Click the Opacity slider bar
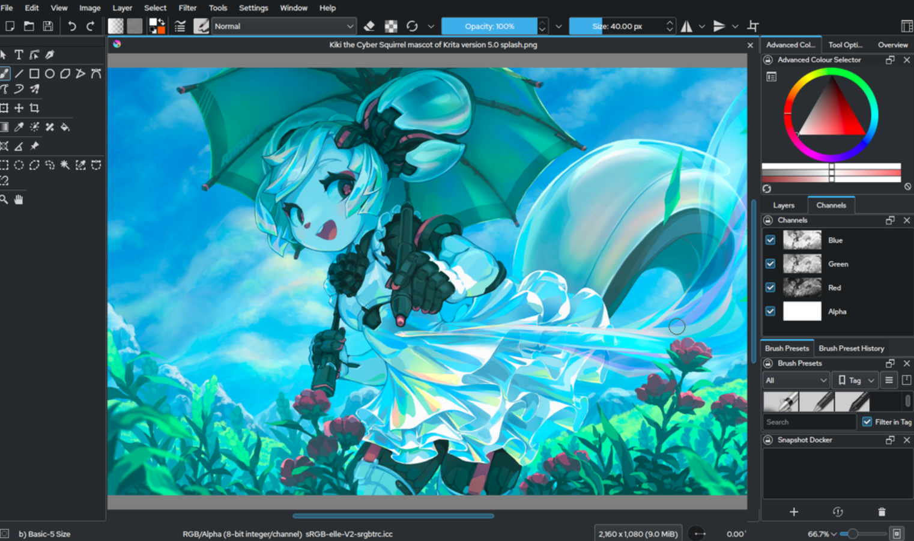The image size is (914, 541). click(489, 26)
